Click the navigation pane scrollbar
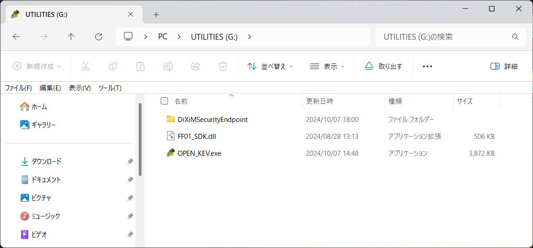 [x=140, y=139]
